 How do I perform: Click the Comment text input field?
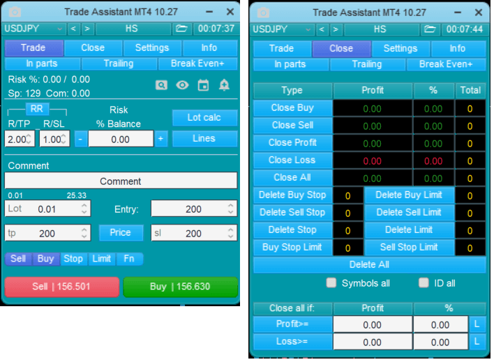click(121, 181)
